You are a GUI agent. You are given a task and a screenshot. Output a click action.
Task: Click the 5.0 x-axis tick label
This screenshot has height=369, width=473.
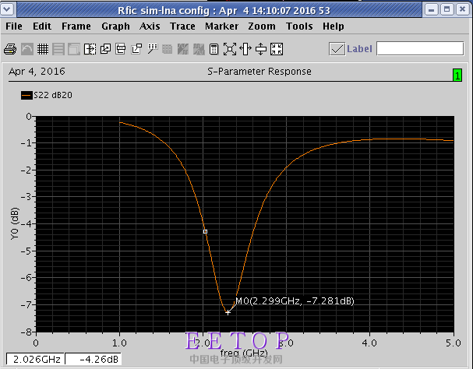coord(454,343)
